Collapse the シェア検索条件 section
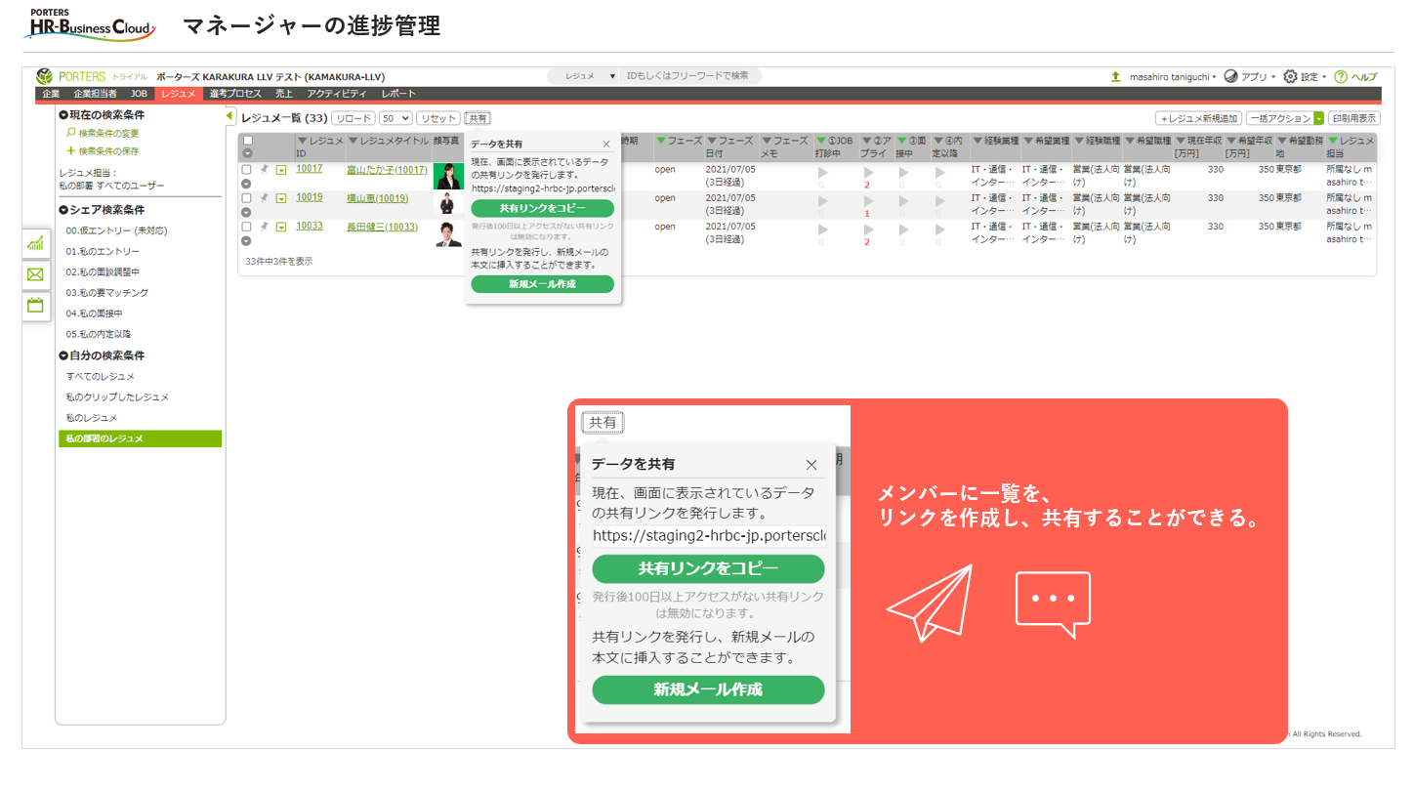The width and height of the screenshot is (1414, 792). coord(62,210)
